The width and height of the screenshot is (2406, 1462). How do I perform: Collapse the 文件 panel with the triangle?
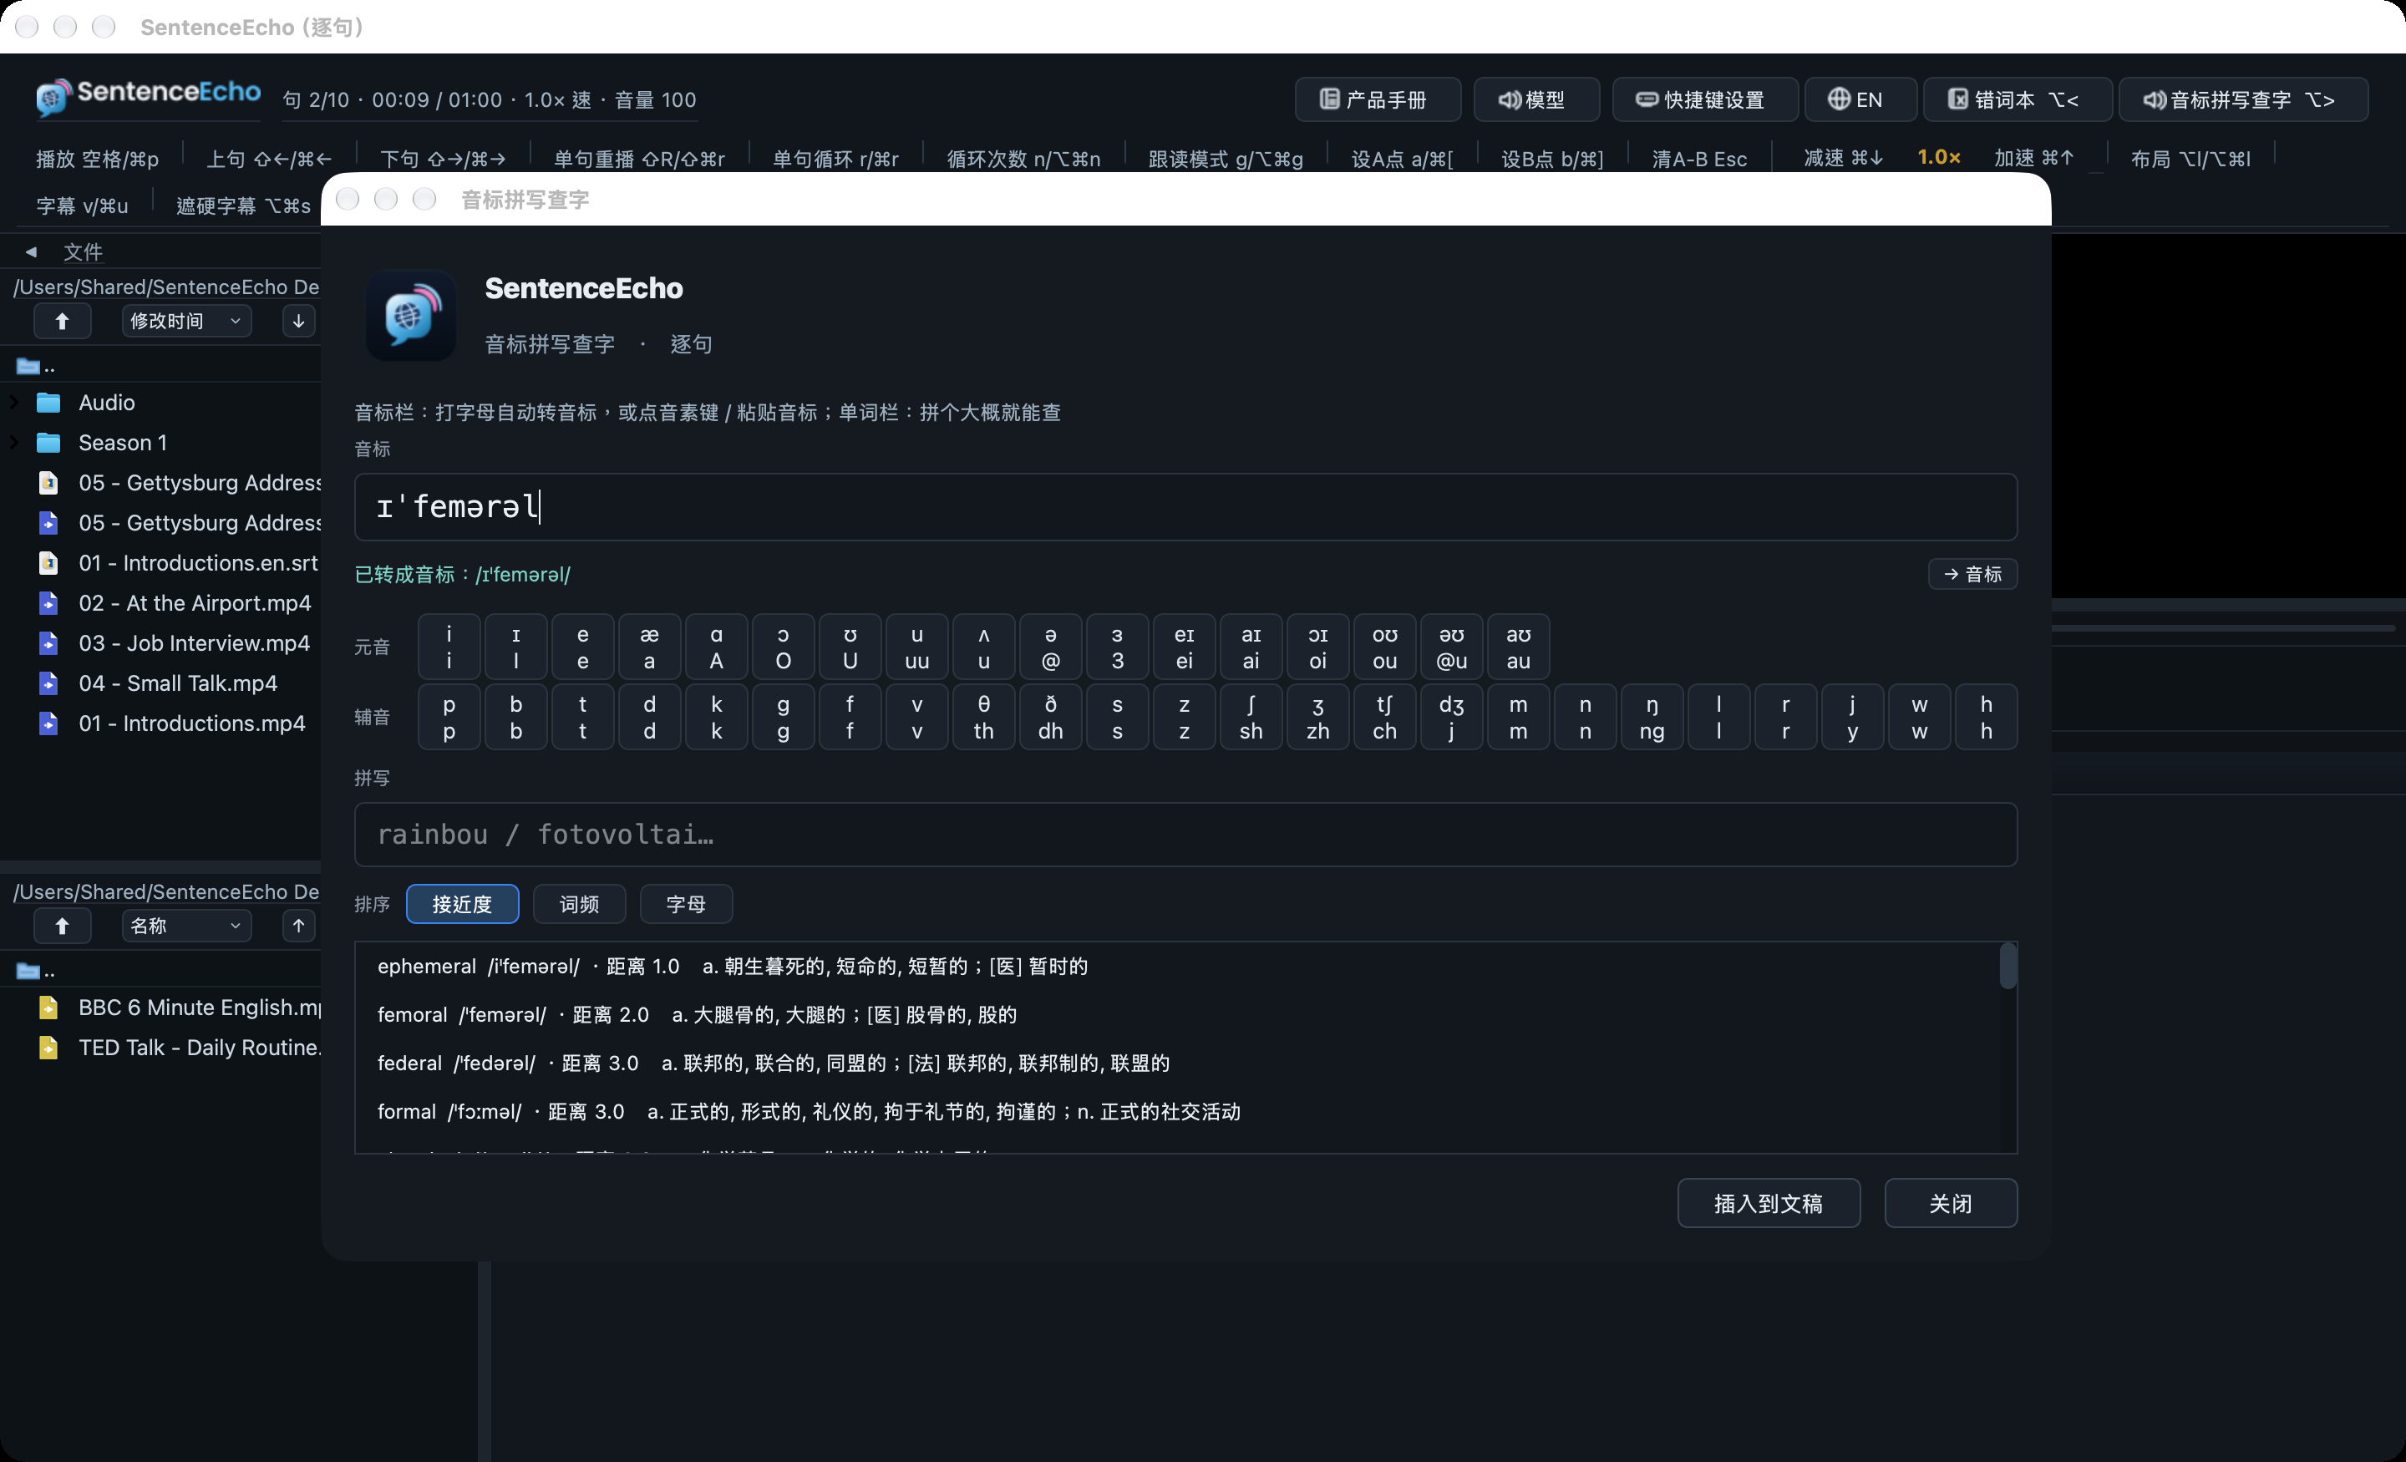click(x=31, y=252)
